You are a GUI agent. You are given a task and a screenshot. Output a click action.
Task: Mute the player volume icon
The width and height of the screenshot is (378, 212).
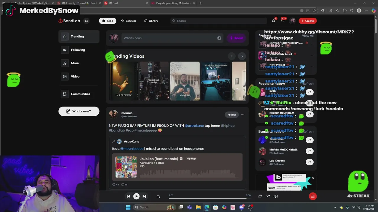(276, 196)
